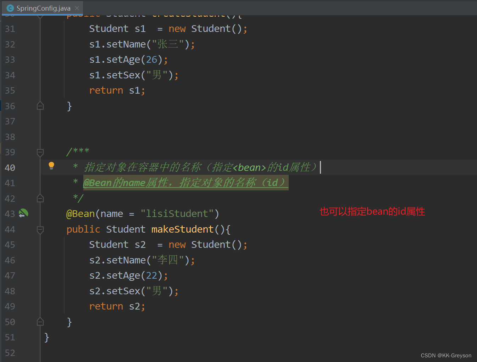Click the s1.setAge(26) statement
Image resolution: width=477 pixels, height=362 pixels.
[x=128, y=60]
